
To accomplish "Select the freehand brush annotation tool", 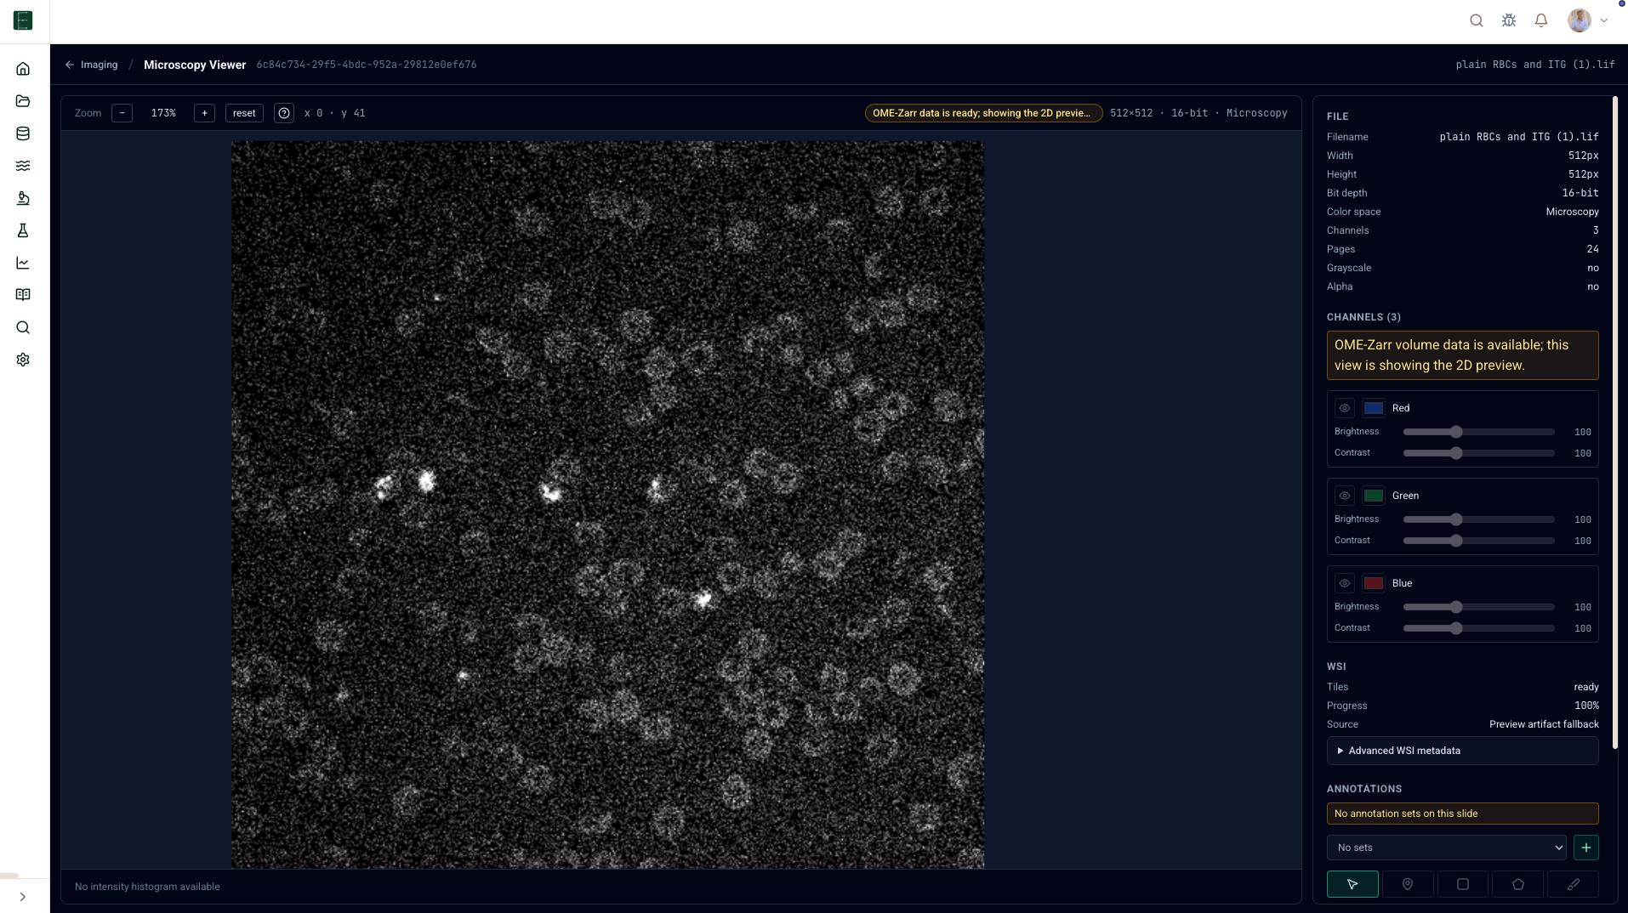I will 1574,884.
